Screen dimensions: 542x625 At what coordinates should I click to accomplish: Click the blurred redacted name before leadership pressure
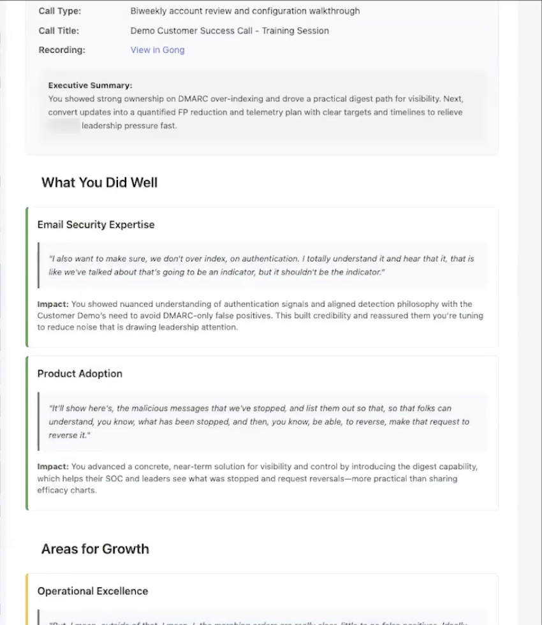pos(63,126)
